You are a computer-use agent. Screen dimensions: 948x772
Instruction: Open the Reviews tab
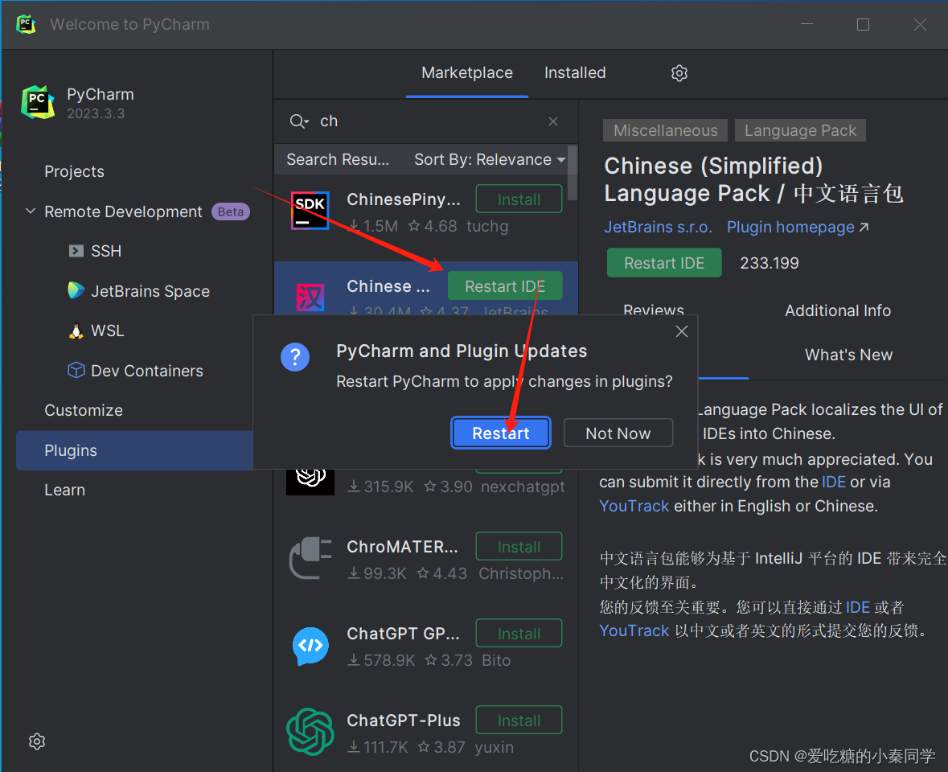click(654, 310)
